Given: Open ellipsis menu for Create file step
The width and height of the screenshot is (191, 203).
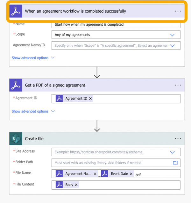Looking at the screenshot, I should coord(178,139).
